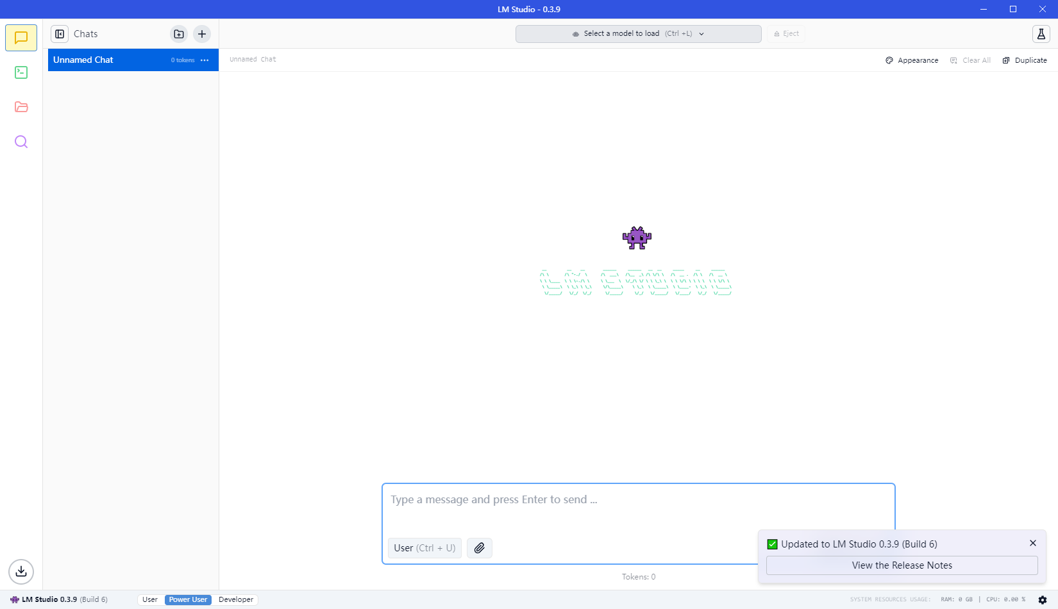This screenshot has width=1058, height=609.
Task: Switch sender role with User button
Action: click(424, 548)
